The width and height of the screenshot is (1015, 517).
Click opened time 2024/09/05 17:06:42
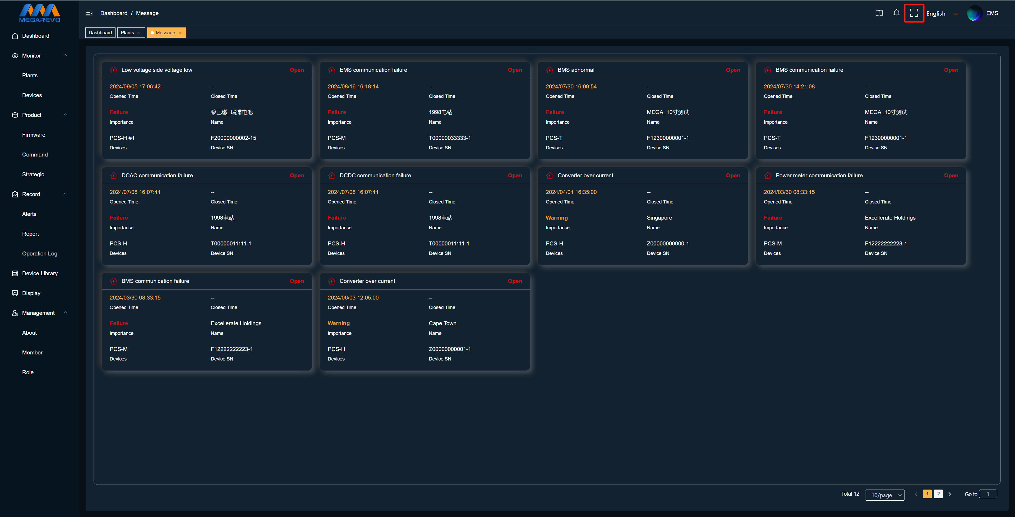click(x=135, y=87)
